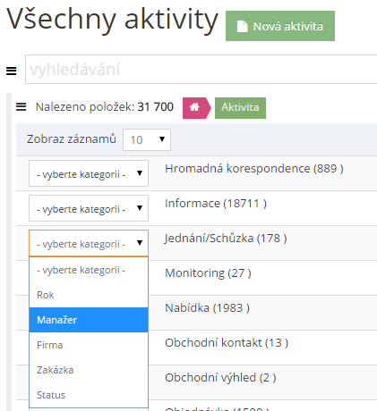Open the Zobraz záznamů count dropdown
The width and height of the screenshot is (377, 411).
pyautogui.click(x=147, y=139)
